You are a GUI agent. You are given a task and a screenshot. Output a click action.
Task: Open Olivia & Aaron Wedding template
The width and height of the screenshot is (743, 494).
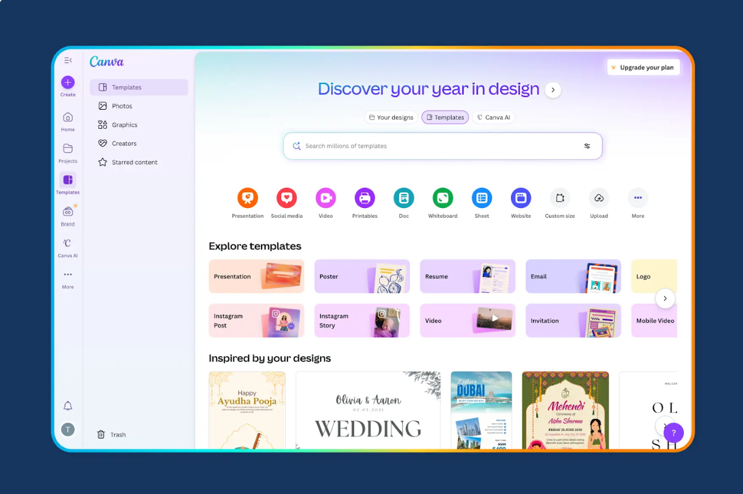point(368,410)
